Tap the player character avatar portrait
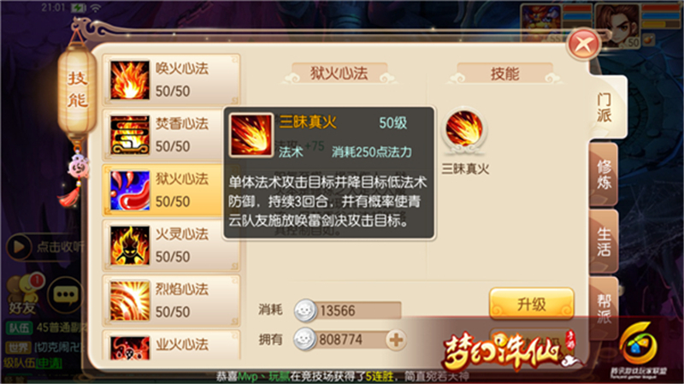684x384 pixels. pos(616,25)
